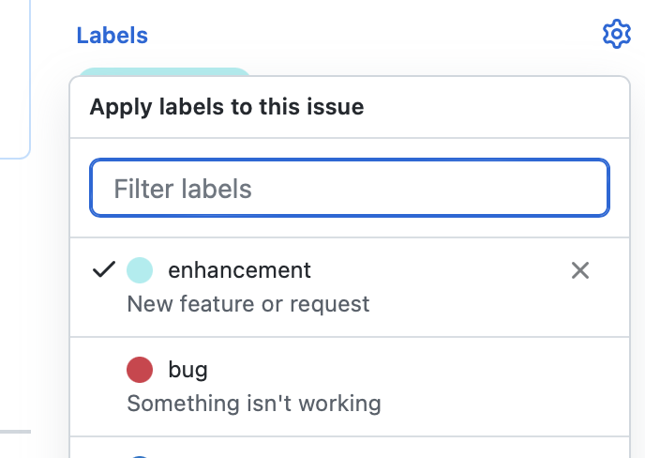Screen dimensions: 645x458
Task: Click the empty space right of the popup header
Action: click(x=494, y=107)
